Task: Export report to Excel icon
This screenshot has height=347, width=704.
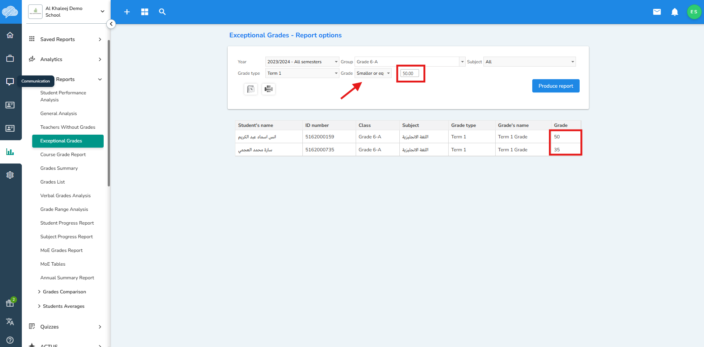Action: (x=251, y=89)
